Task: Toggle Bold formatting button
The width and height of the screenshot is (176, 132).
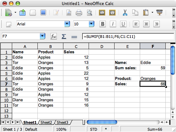Action: click(103, 24)
